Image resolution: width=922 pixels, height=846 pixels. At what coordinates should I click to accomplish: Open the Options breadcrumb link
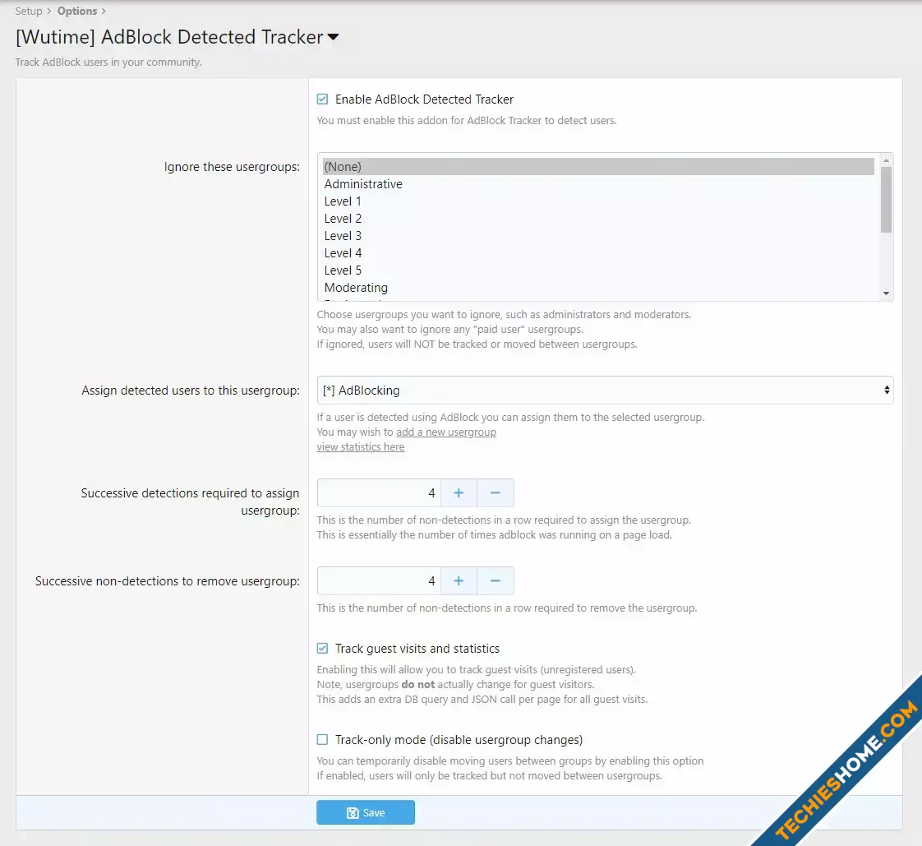[x=77, y=12]
